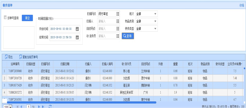Click the 清空 button

[27, 18]
